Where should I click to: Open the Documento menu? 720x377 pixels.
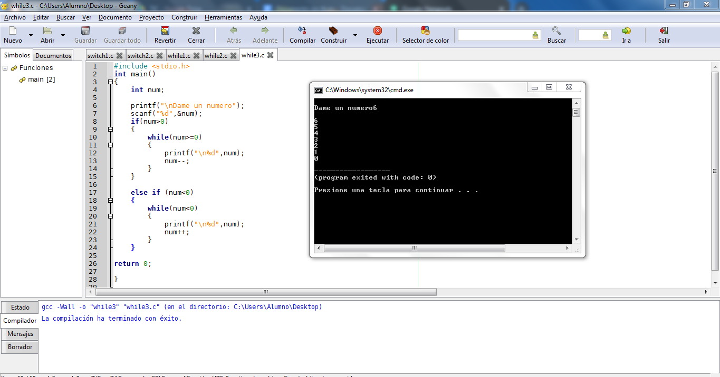click(115, 17)
